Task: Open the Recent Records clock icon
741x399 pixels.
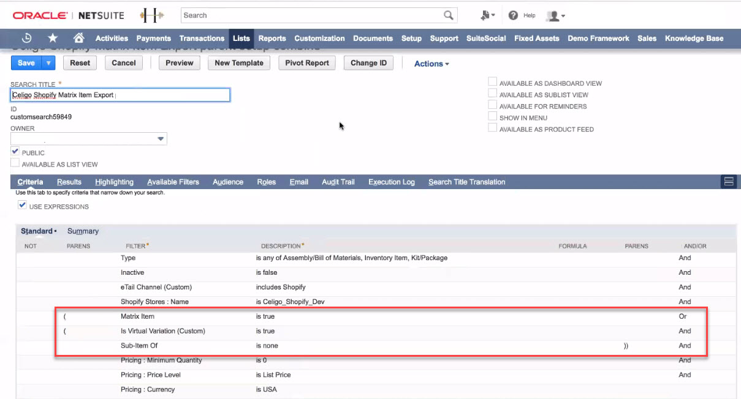Action: 27,38
